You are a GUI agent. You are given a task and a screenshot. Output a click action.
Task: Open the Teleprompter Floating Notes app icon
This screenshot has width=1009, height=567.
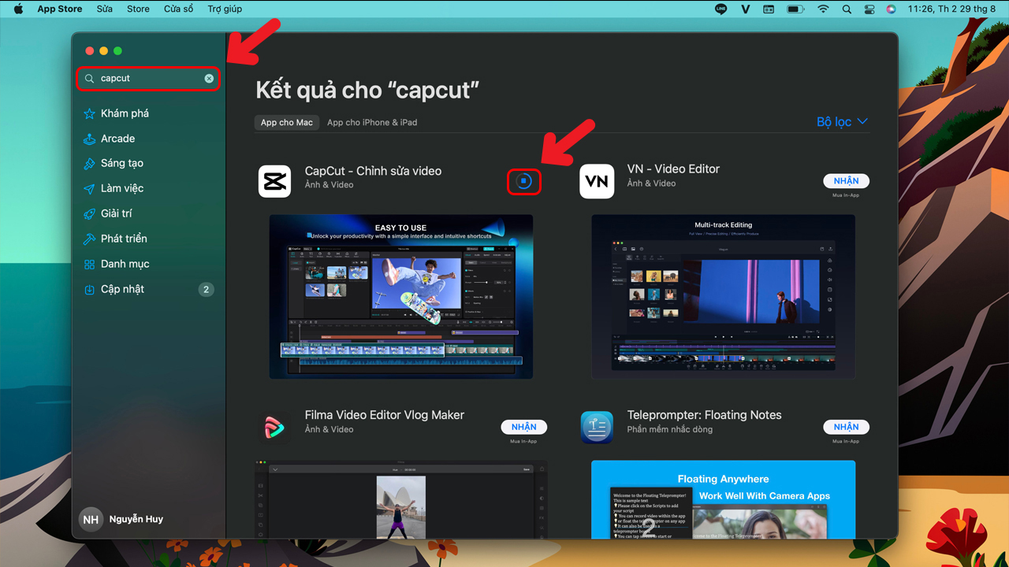click(x=597, y=428)
